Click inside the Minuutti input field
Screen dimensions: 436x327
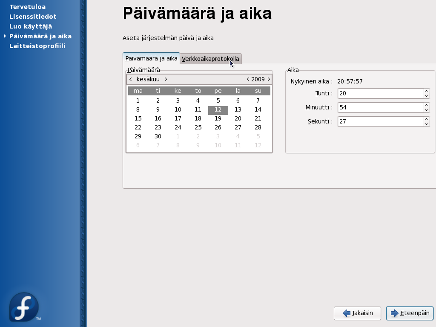[x=380, y=108]
